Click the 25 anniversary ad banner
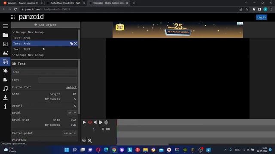 click(x=177, y=30)
